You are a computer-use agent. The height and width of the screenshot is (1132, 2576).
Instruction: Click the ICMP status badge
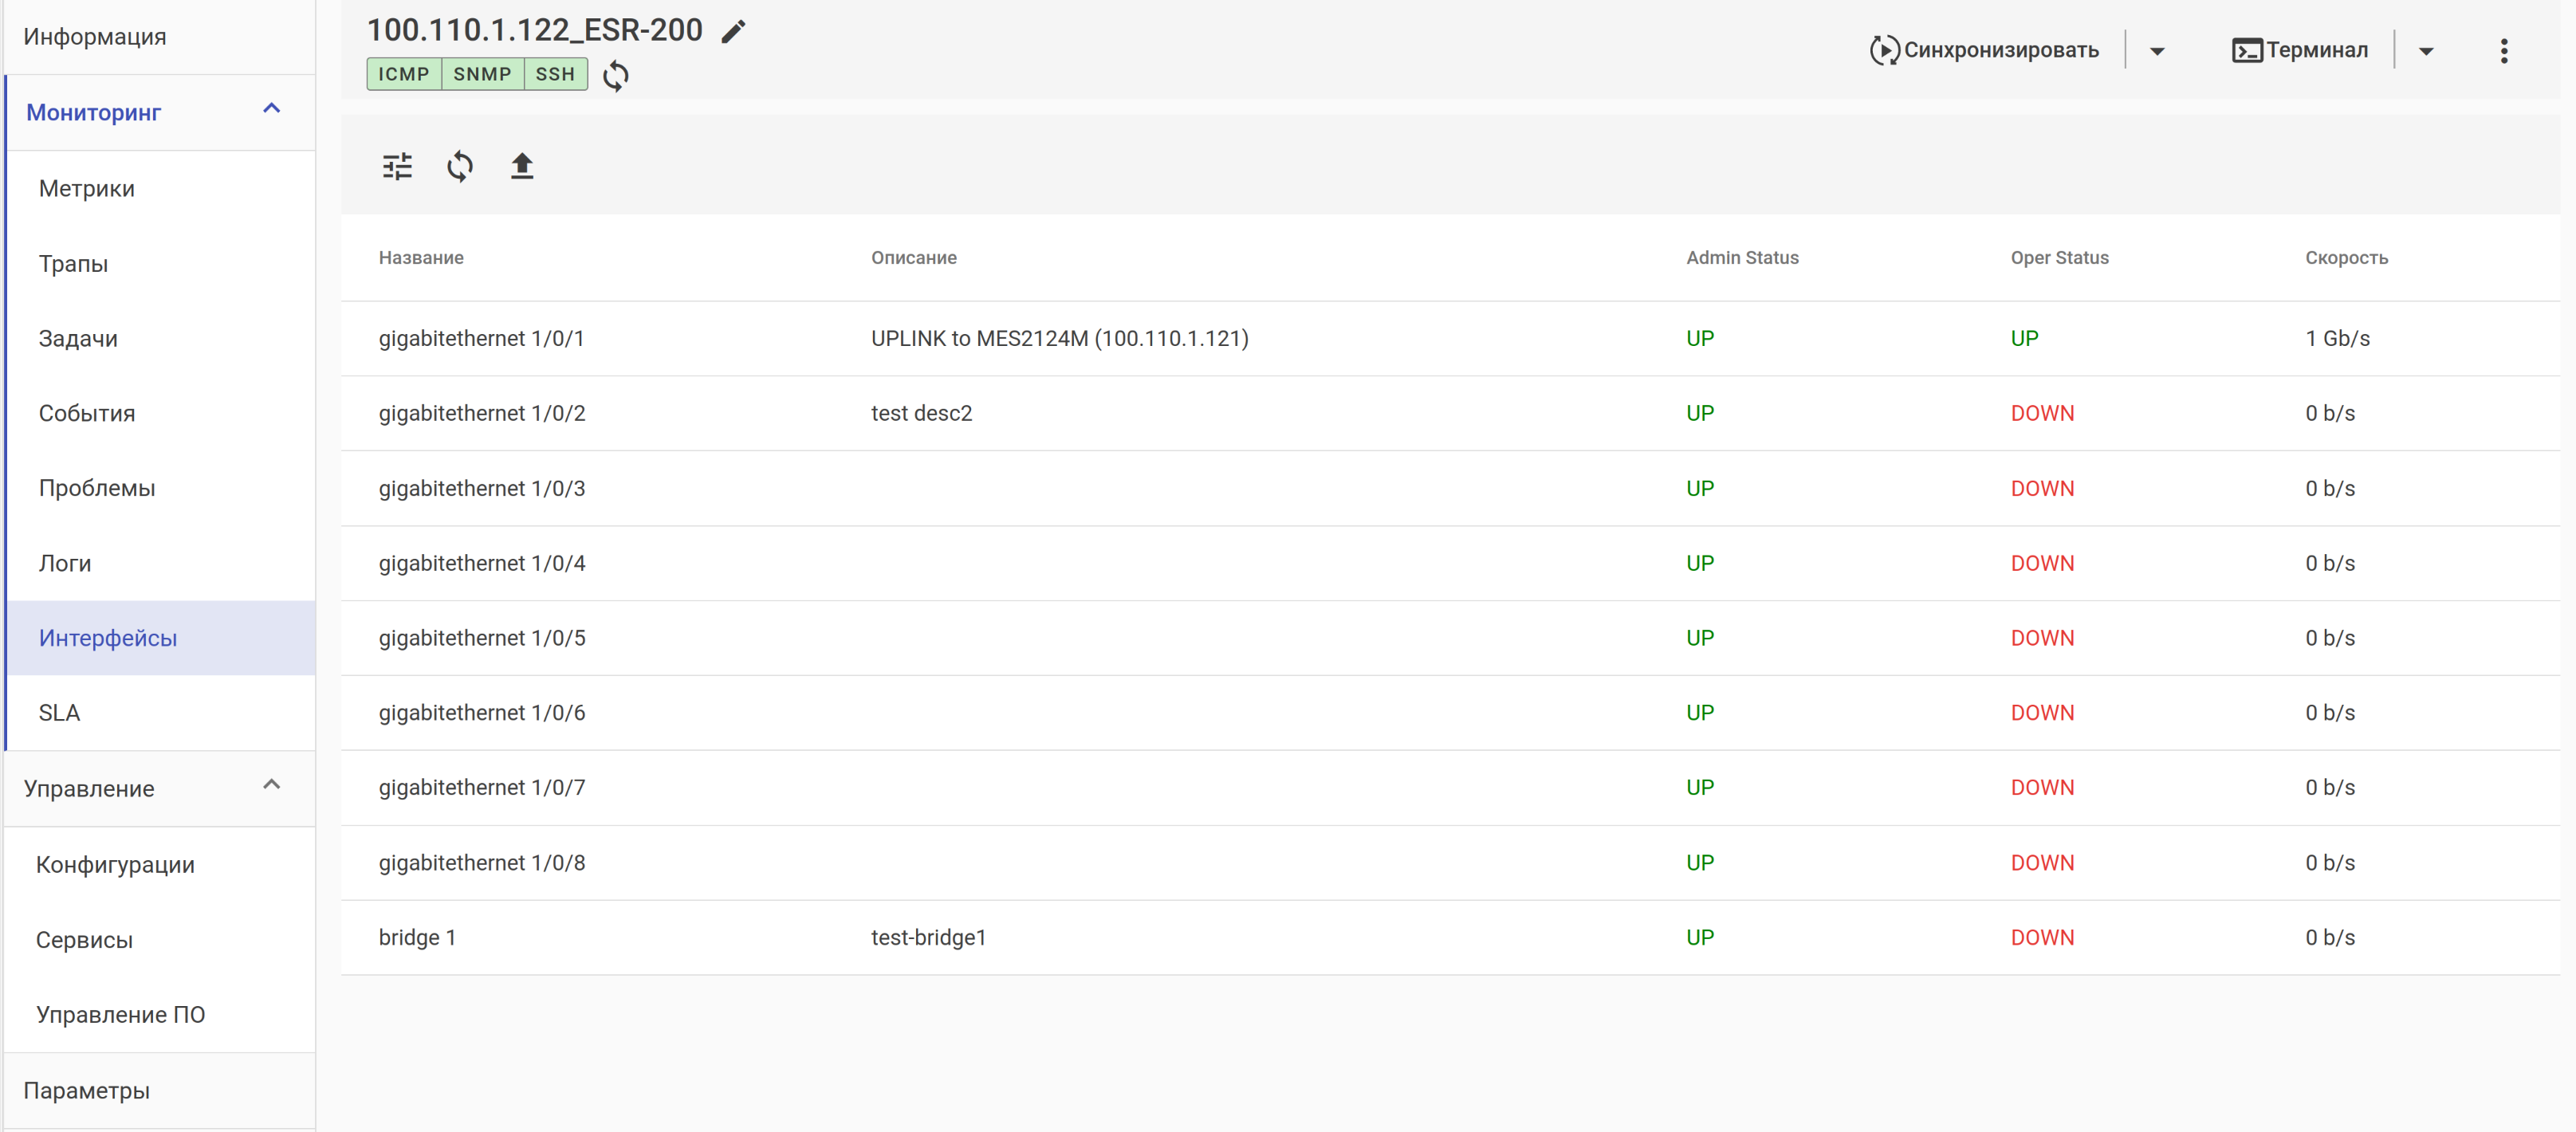403,74
